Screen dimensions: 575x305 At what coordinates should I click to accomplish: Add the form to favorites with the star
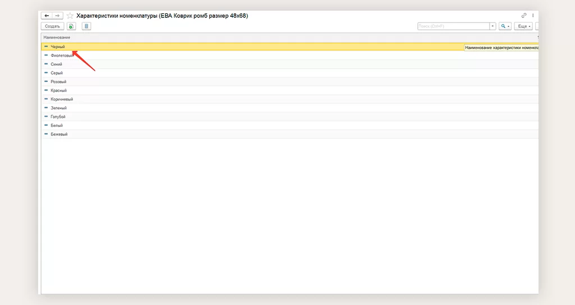[70, 16]
